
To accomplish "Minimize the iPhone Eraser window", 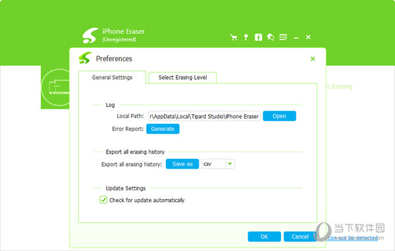I will (x=296, y=38).
